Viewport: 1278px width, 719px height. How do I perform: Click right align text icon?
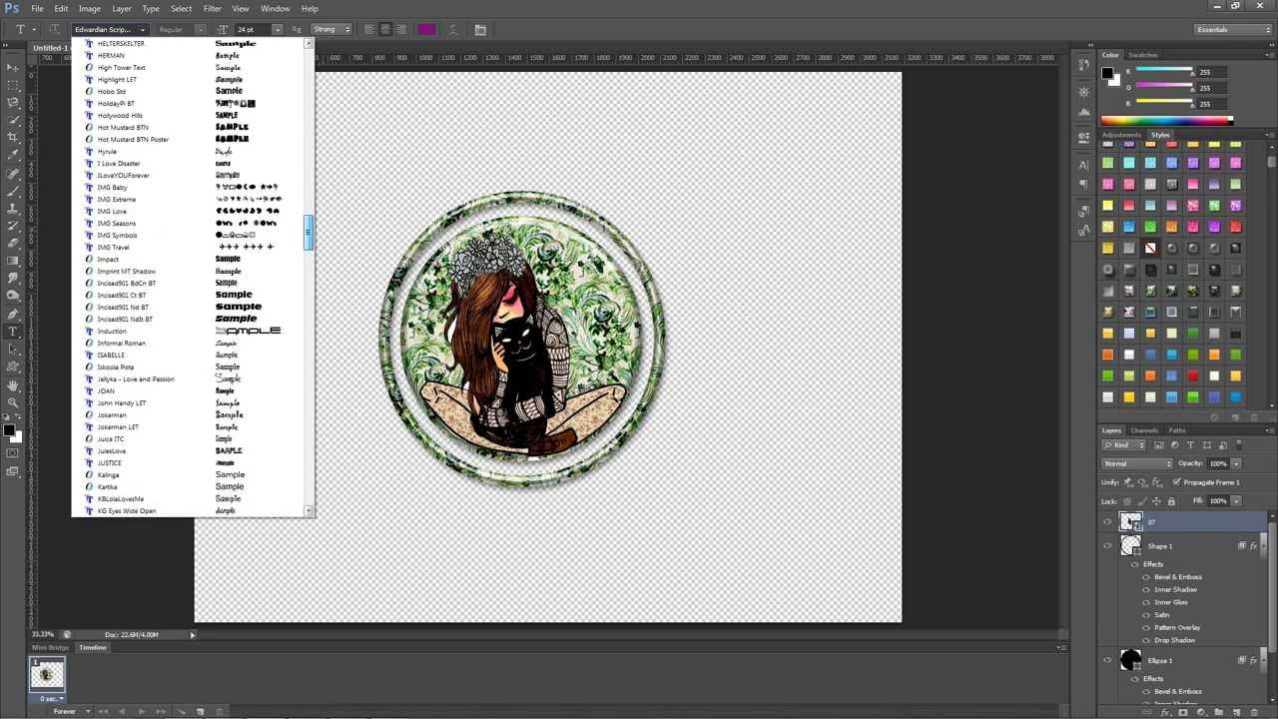pyautogui.click(x=401, y=30)
